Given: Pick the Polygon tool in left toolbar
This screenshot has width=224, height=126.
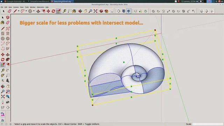Looking at the screenshot, I should point(8,38).
